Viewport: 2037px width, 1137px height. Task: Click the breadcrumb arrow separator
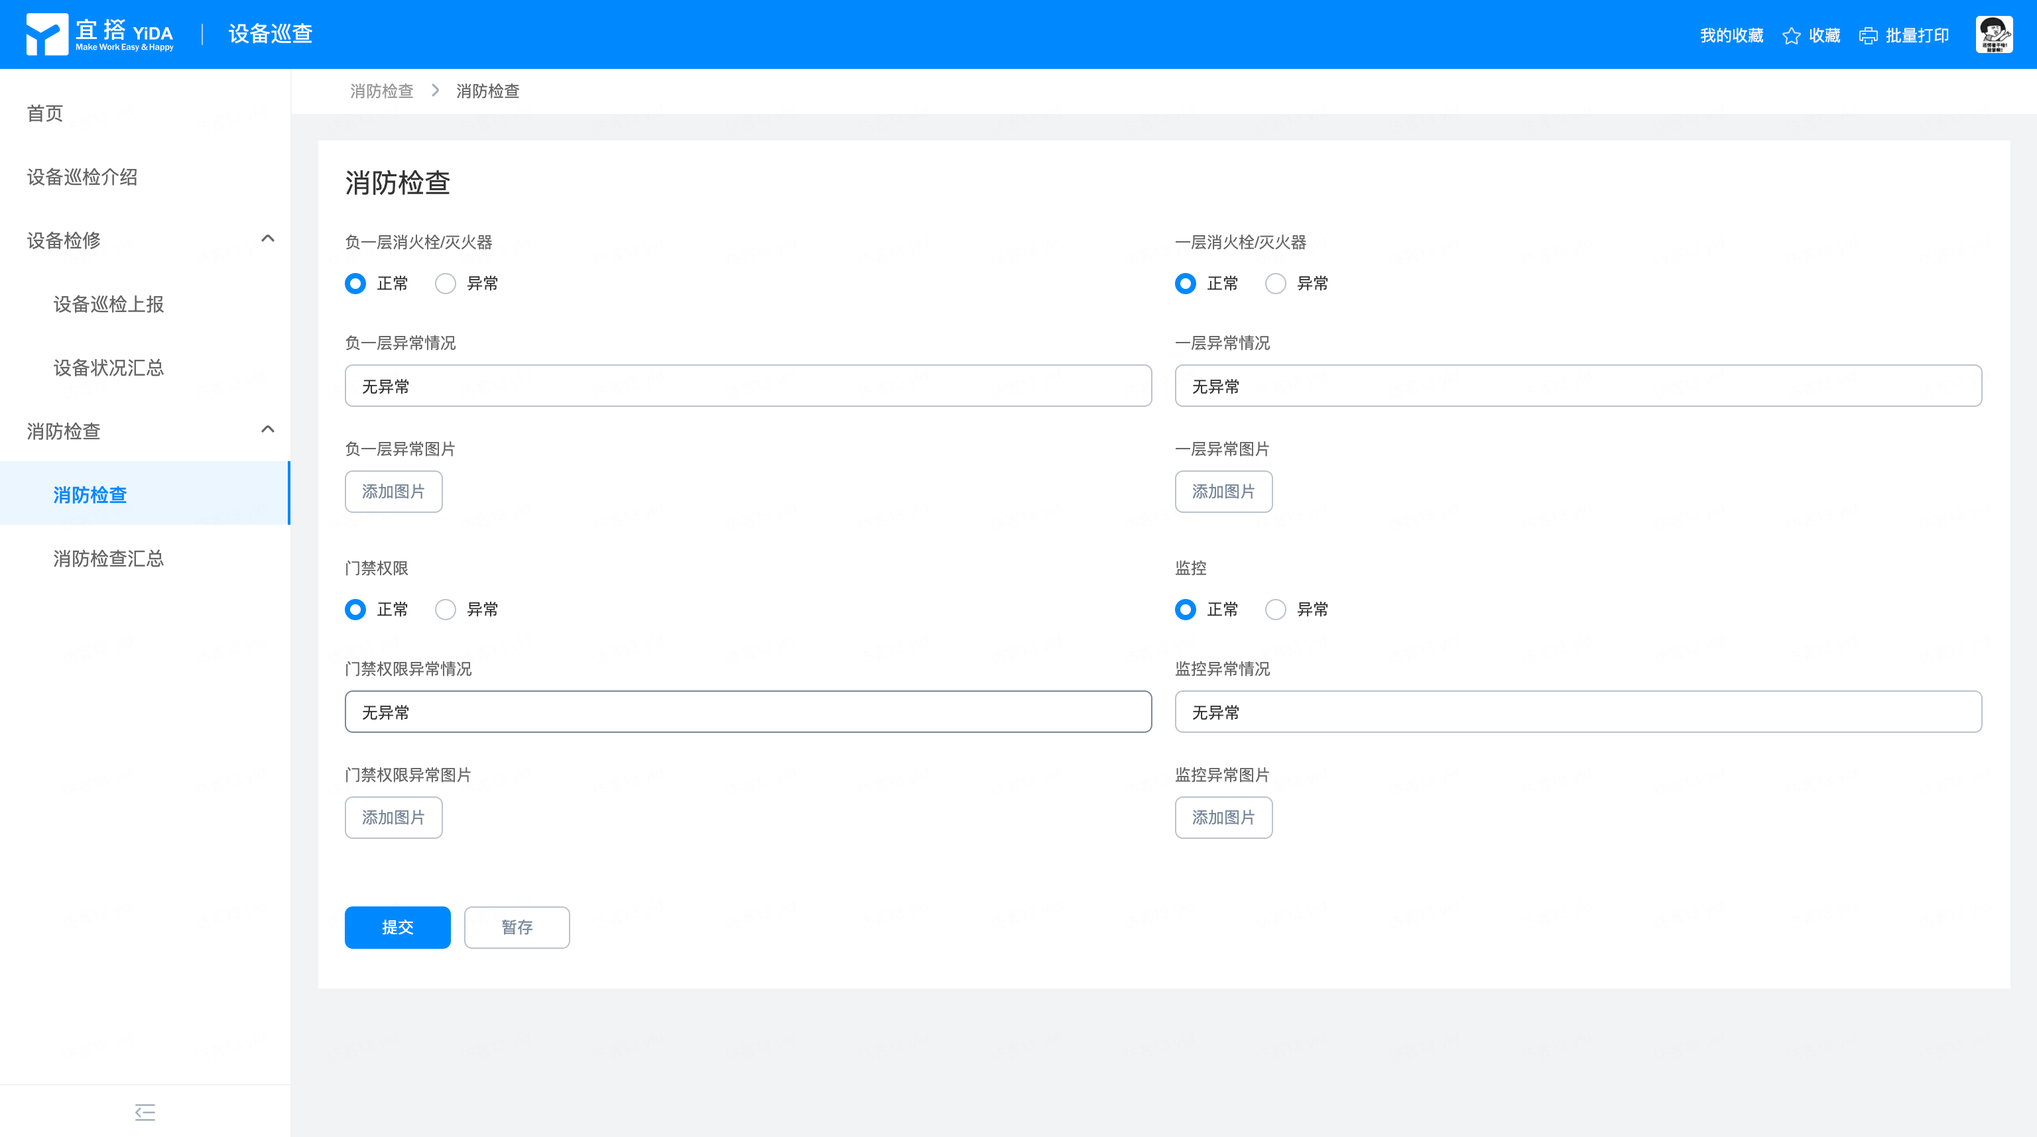[x=435, y=91]
